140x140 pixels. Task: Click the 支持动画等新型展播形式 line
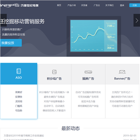click(122, 101)
